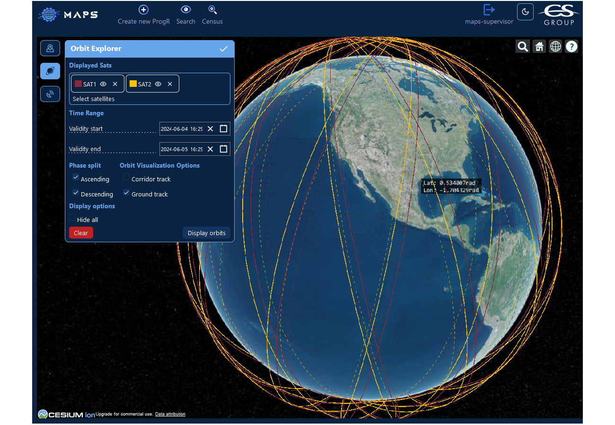Screen dimensions: 615x425
Task: Toggle SAT1 visibility with its eye icon
Action: pyautogui.click(x=103, y=84)
